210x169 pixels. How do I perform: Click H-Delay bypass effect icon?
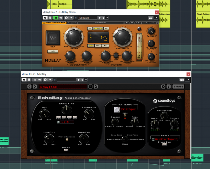click(x=50, y=18)
